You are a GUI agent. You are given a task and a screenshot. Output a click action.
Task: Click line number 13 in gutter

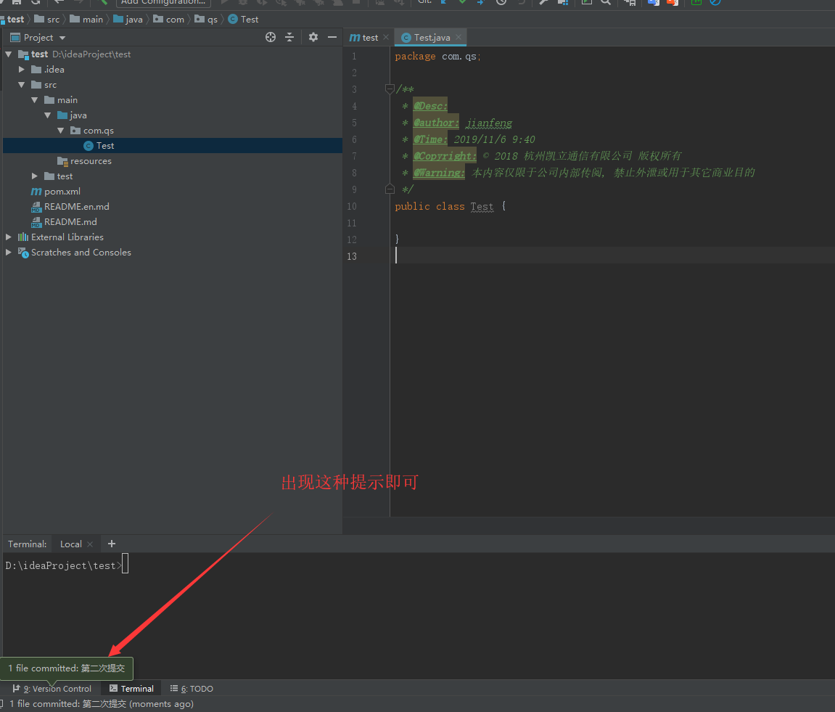coord(351,256)
